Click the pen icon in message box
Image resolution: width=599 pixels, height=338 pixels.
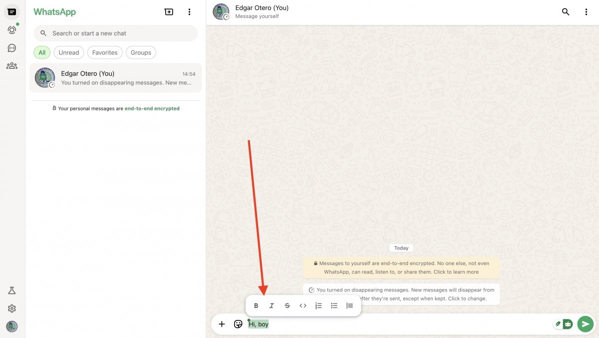point(558,324)
